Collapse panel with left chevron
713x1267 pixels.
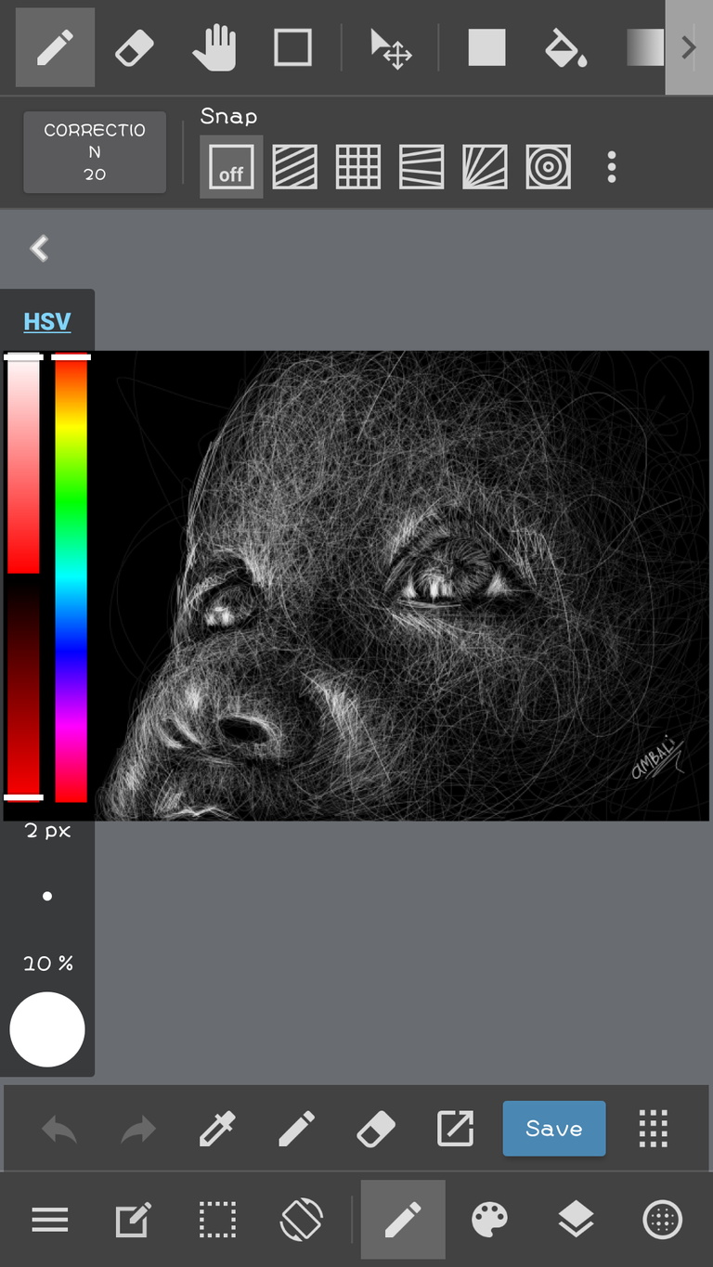39,248
